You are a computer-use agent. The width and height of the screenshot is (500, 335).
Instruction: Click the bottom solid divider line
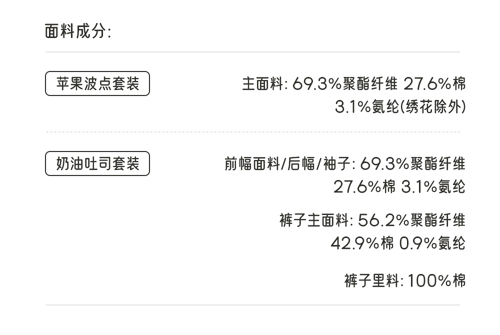pyautogui.click(x=252, y=305)
